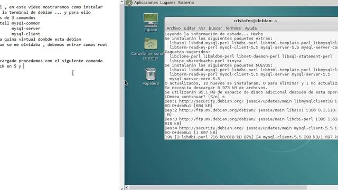Viewport: 338px width, 190px height.
Task: Open terminal Terminal menu
Action: coord(233,28)
